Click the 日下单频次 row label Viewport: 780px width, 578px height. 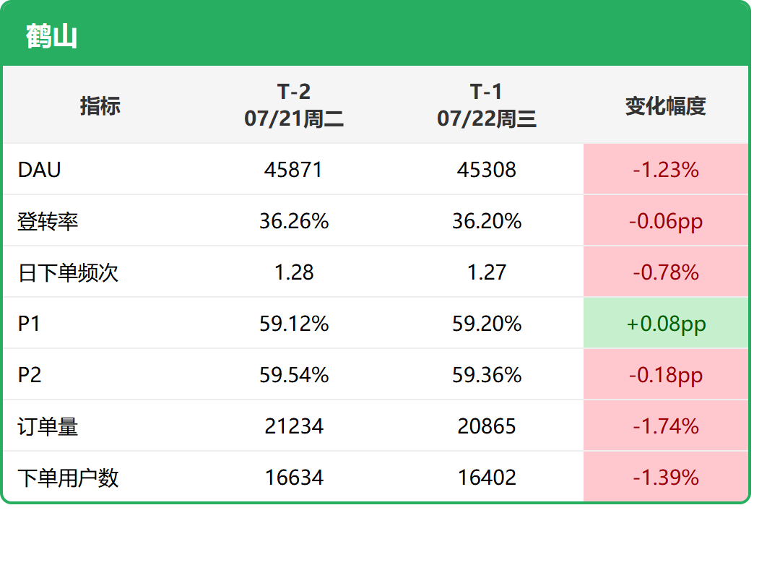[68, 272]
